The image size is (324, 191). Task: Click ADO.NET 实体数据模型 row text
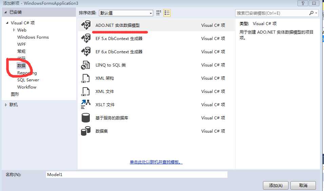(x=118, y=25)
